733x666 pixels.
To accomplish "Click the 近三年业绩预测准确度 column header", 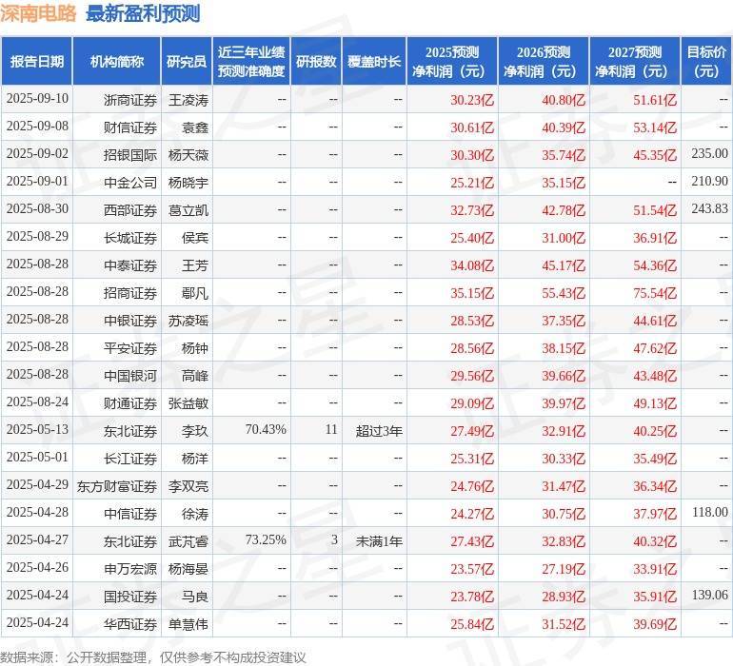I will coord(251,62).
